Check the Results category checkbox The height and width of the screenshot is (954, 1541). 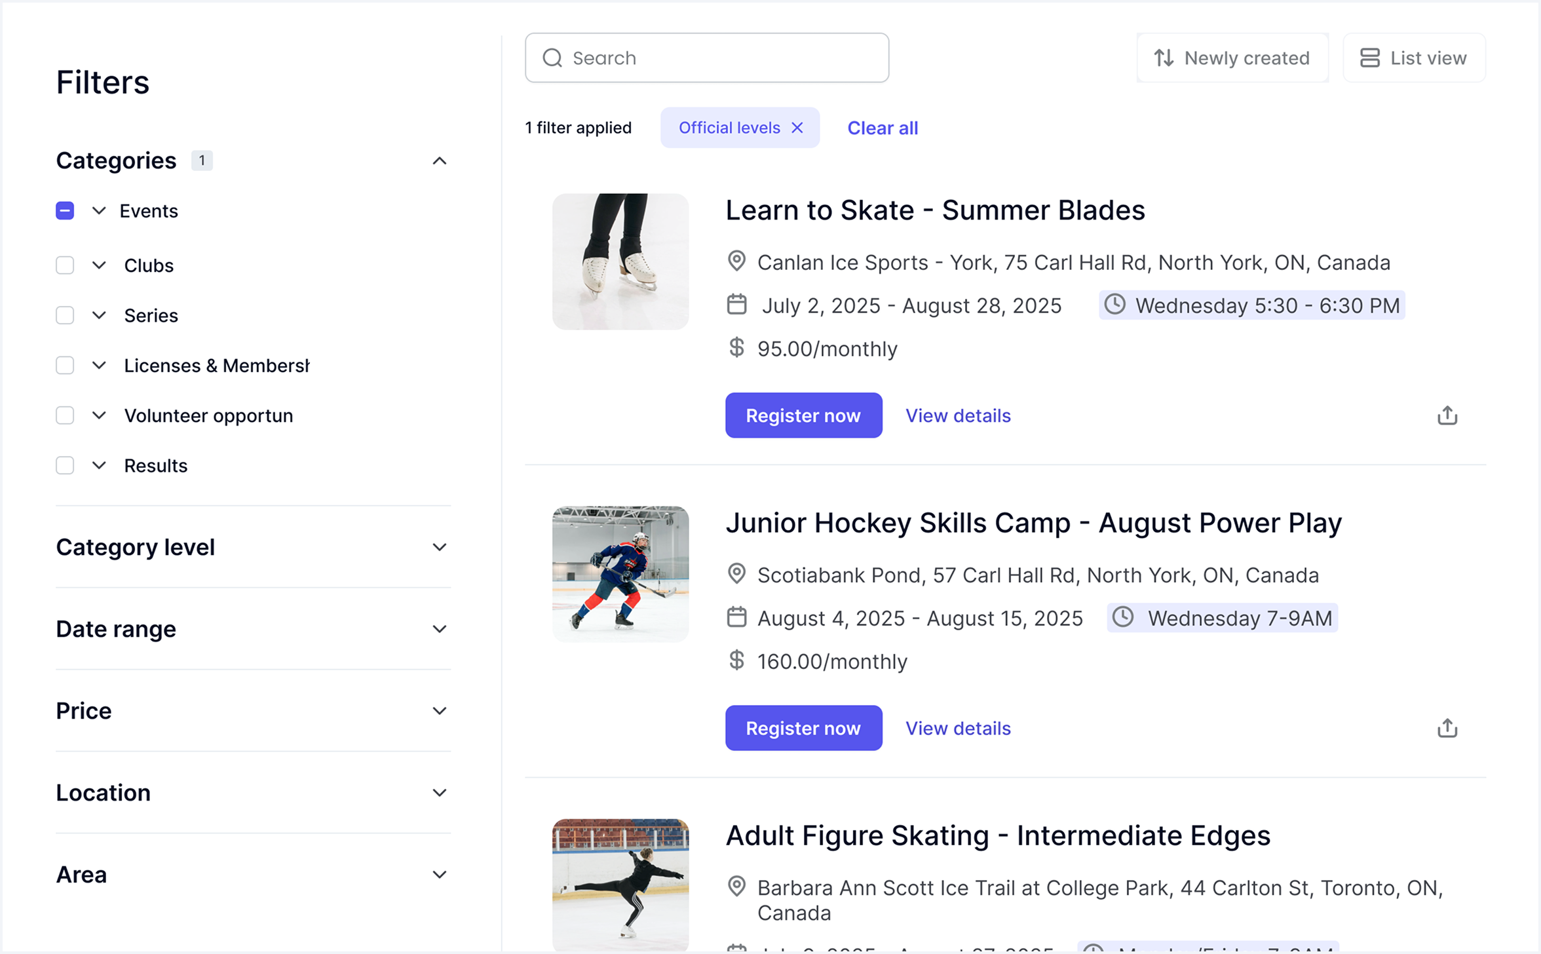click(65, 465)
